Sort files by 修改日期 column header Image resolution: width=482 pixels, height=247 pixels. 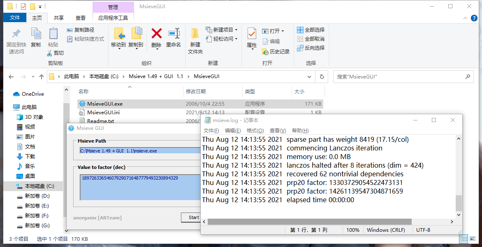pyautogui.click(x=195, y=92)
